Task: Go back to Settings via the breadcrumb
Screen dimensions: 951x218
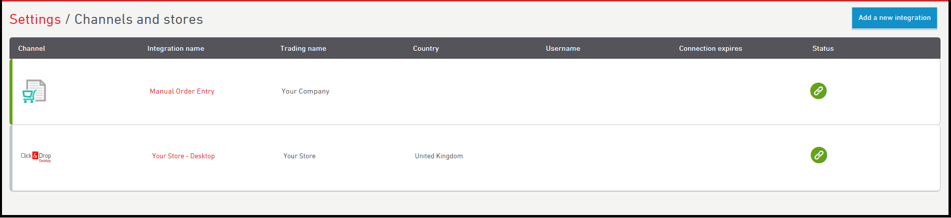Action: coord(35,19)
